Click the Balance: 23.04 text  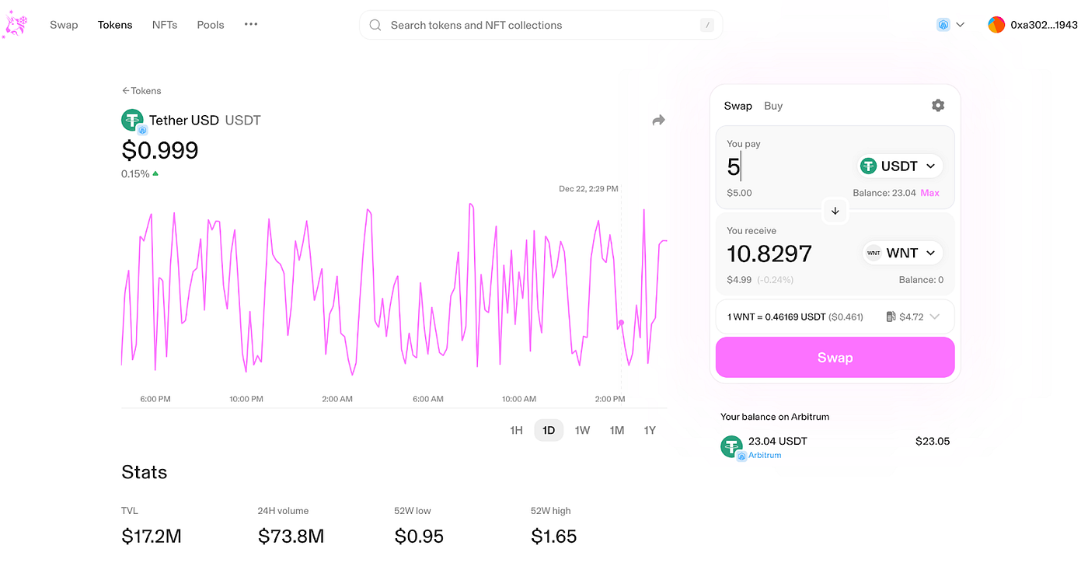pyautogui.click(x=884, y=193)
